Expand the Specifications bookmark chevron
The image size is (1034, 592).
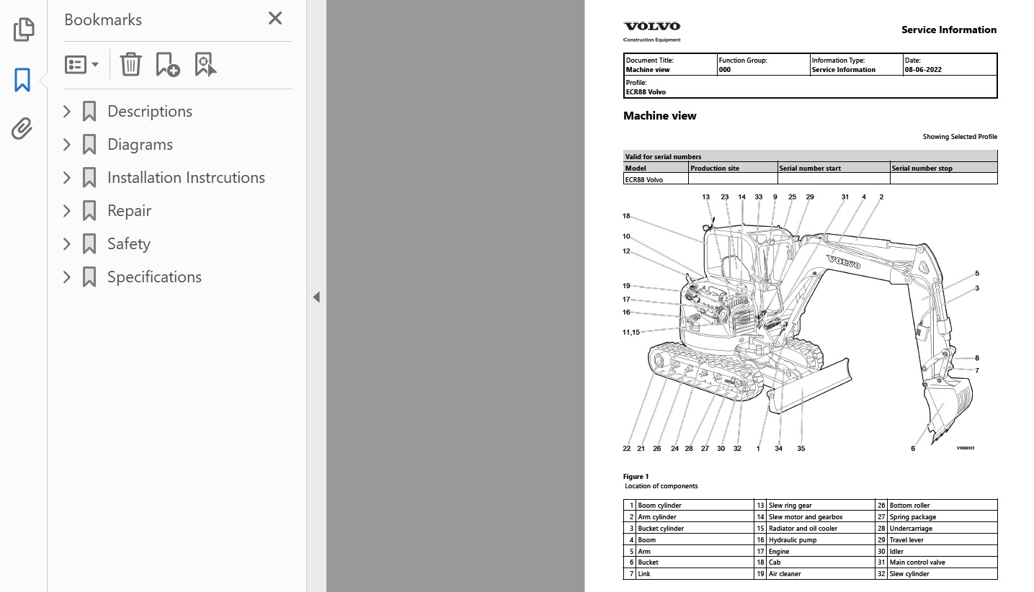pyautogui.click(x=67, y=277)
